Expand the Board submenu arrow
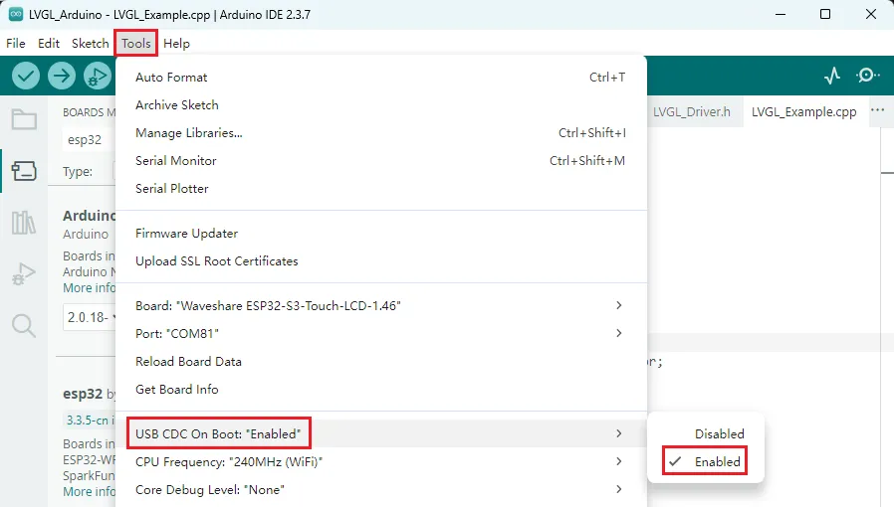The image size is (894, 507). click(619, 305)
